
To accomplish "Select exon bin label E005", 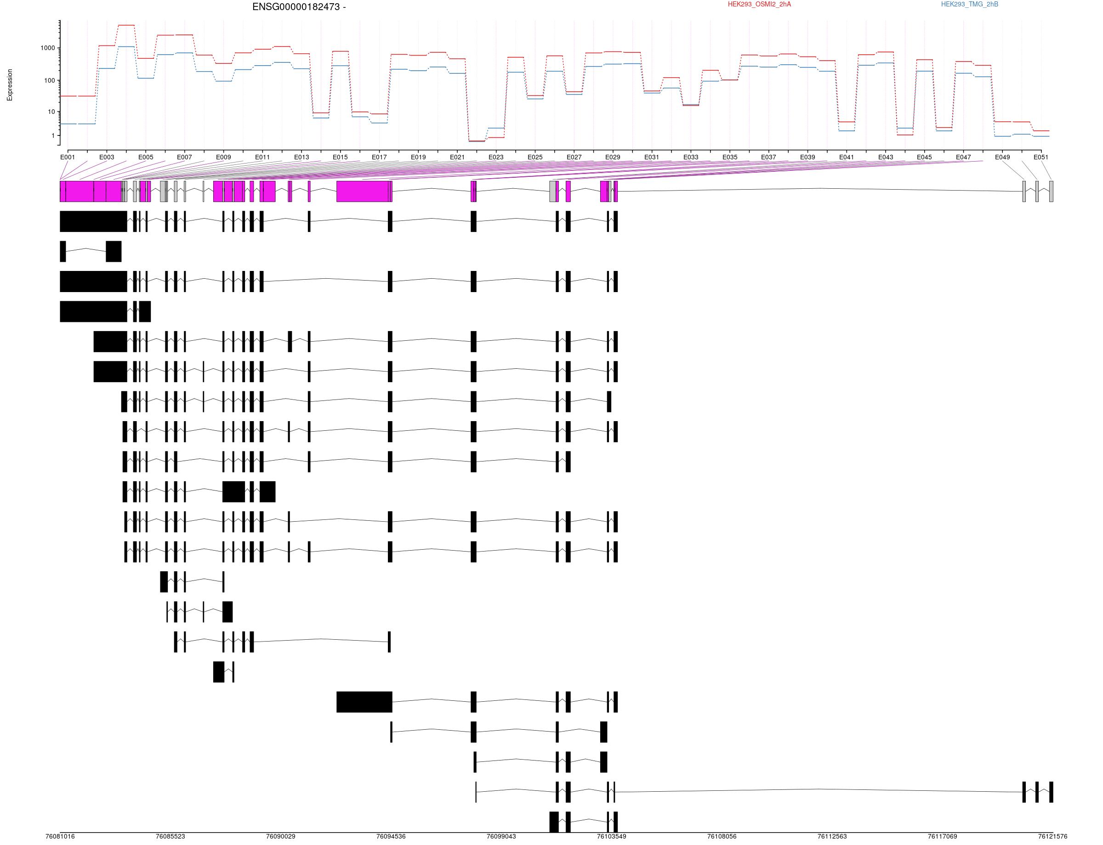I will [x=146, y=157].
